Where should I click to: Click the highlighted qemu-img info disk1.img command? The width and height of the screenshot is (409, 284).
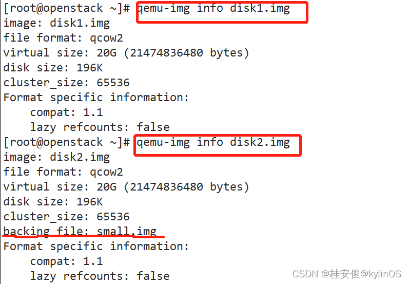(x=213, y=9)
